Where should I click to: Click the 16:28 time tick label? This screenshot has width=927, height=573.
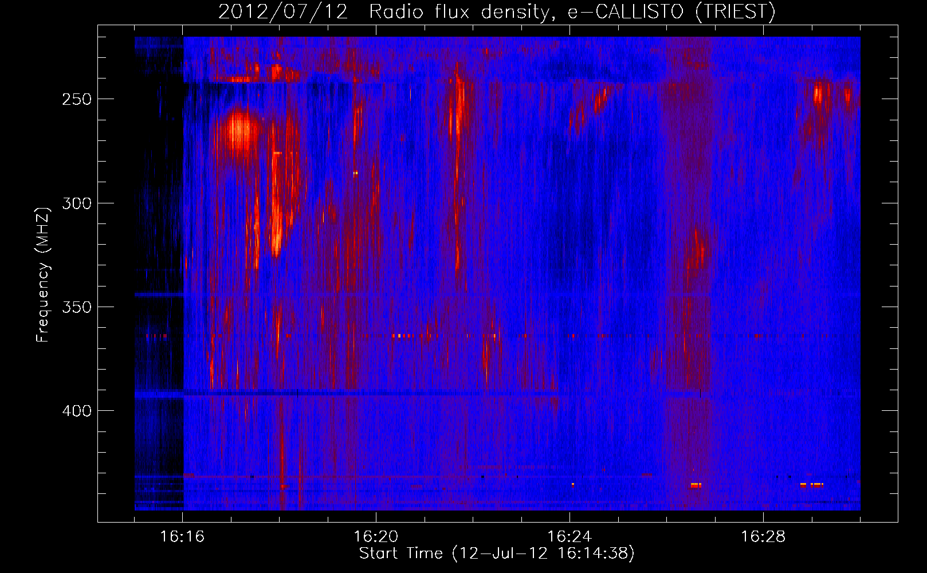click(763, 537)
